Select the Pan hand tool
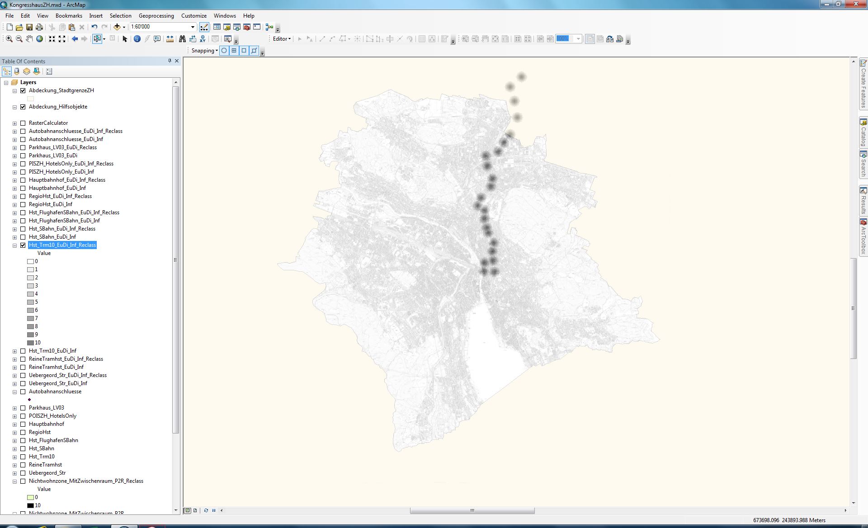The width and height of the screenshot is (868, 528). point(29,39)
